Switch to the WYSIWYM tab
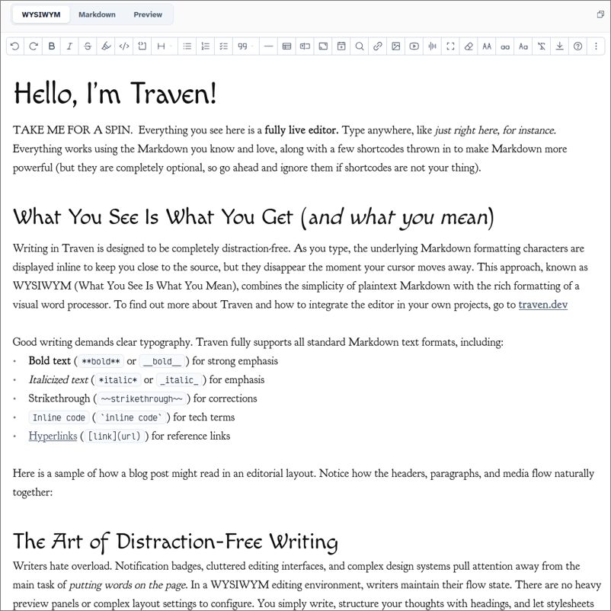The image size is (611, 611). coord(41,14)
